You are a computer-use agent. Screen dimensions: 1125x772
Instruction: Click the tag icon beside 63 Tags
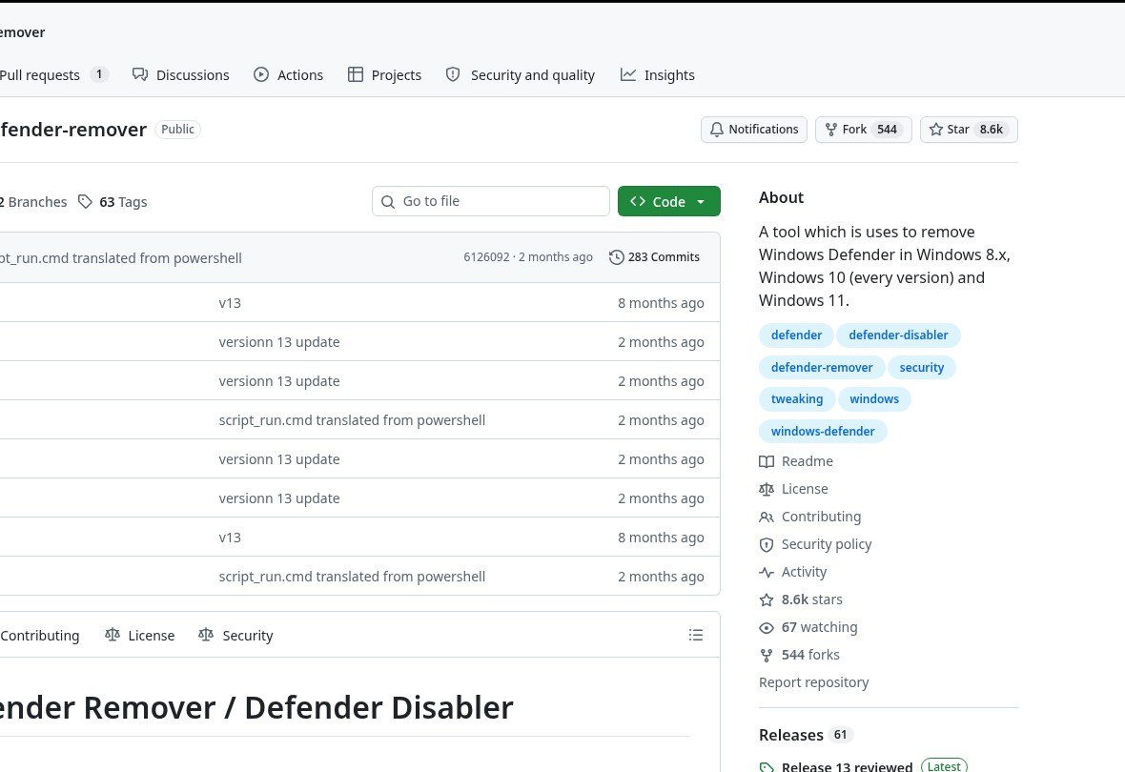pos(86,202)
